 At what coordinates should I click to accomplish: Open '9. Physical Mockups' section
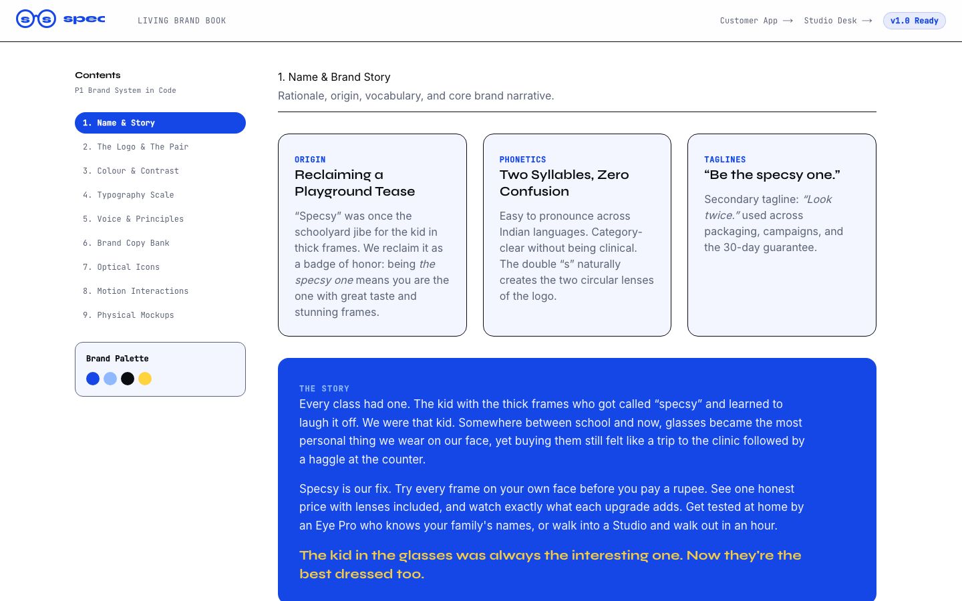[x=160, y=315]
